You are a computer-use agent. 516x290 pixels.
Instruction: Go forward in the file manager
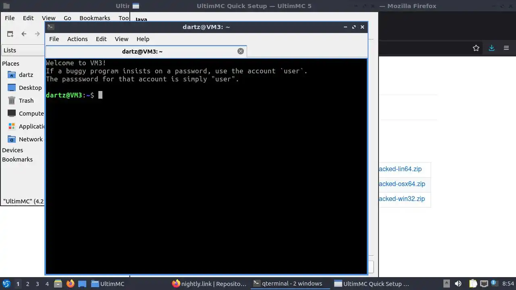[x=37, y=34]
